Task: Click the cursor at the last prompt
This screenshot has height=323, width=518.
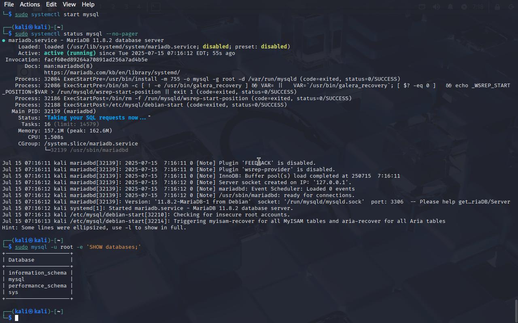Action: pyautogui.click(x=17, y=318)
